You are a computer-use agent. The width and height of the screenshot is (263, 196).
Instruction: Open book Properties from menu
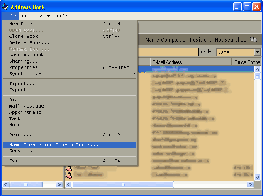tap(70, 67)
